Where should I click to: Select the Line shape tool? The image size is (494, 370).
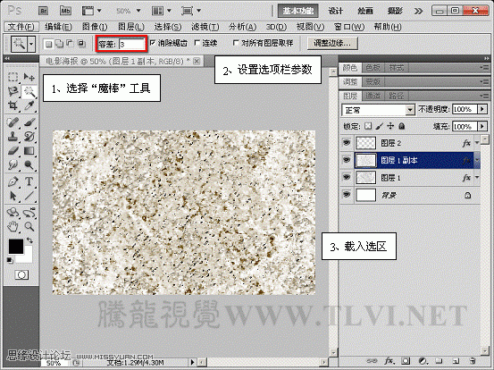coord(29,196)
